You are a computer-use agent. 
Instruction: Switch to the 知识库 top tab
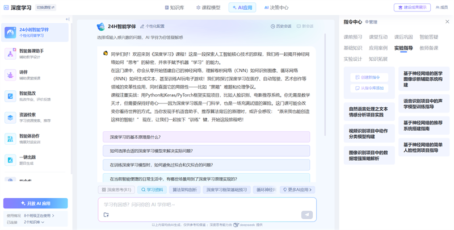pos(174,8)
